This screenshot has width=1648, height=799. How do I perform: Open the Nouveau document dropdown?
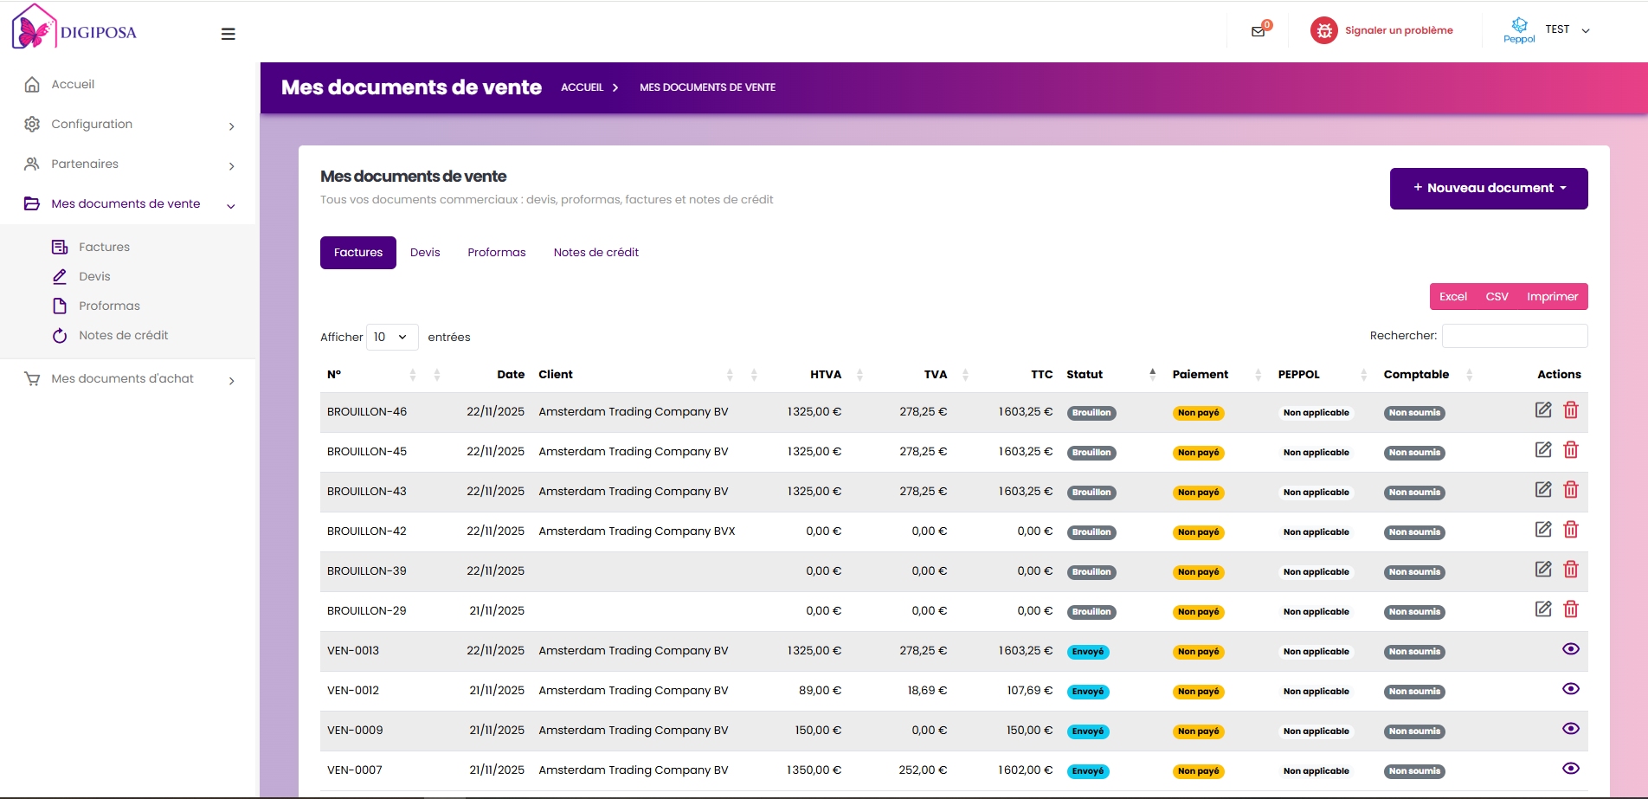[1488, 188]
